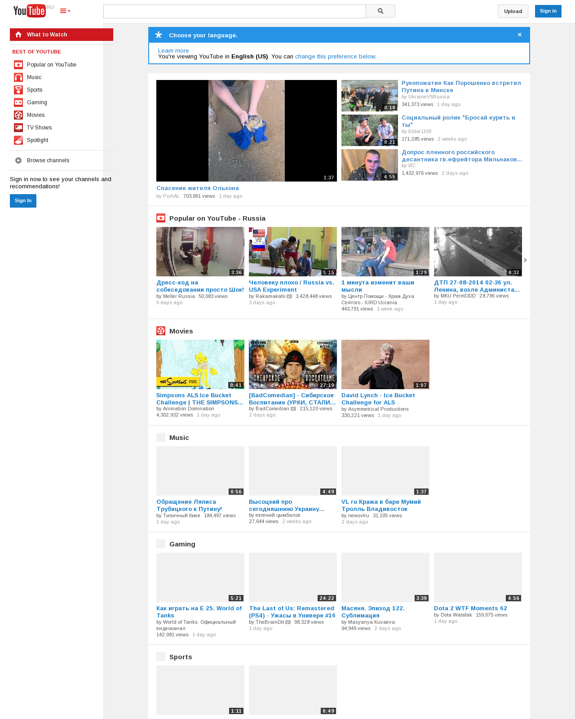Open the guide menu dropdown next to logo
Screen dimensions: 575x719
(65, 11)
